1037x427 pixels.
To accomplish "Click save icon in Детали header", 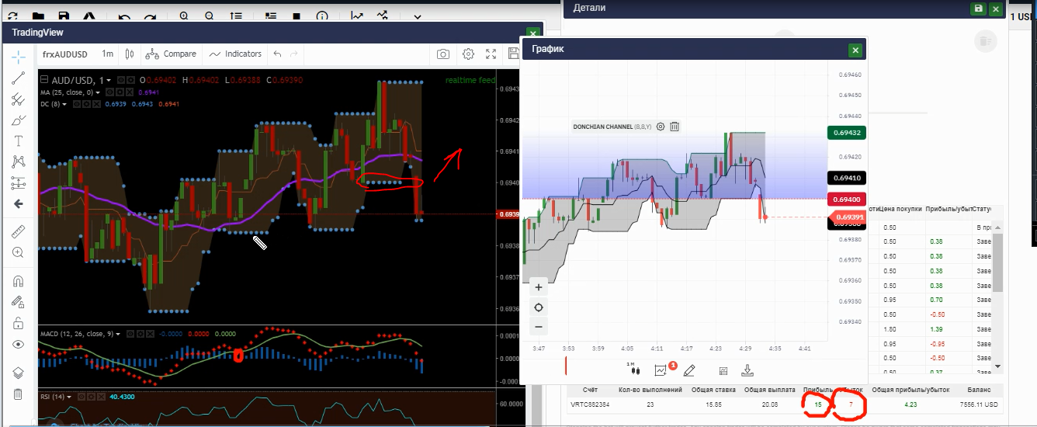I will (978, 9).
